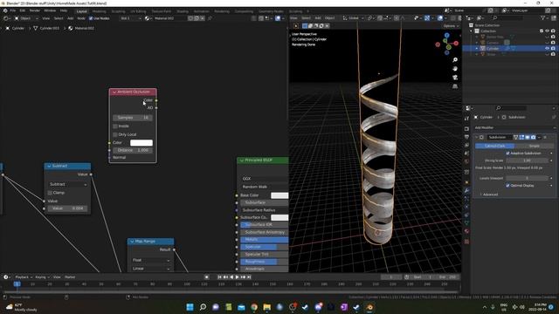The height and width of the screenshot is (314, 559).
Task: Open the Tool properties tab icon
Action: coord(466,119)
